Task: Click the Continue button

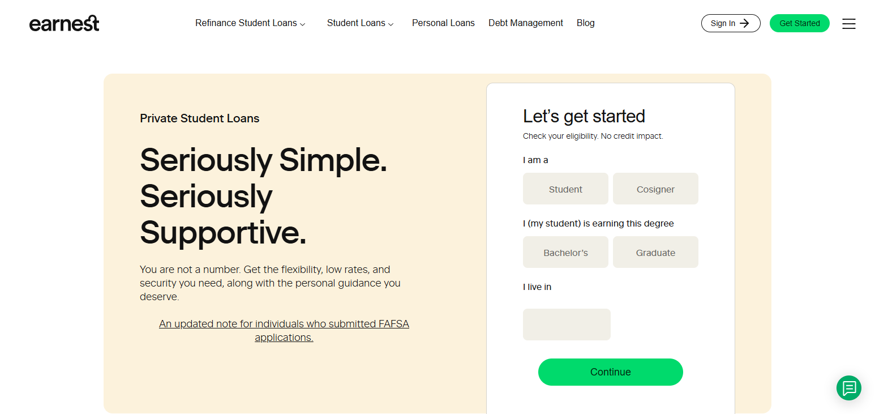Action: coord(610,372)
